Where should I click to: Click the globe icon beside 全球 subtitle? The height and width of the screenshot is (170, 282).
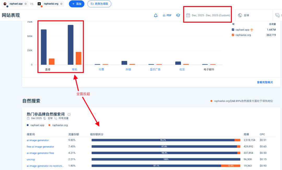pyautogui.click(x=45, y=118)
